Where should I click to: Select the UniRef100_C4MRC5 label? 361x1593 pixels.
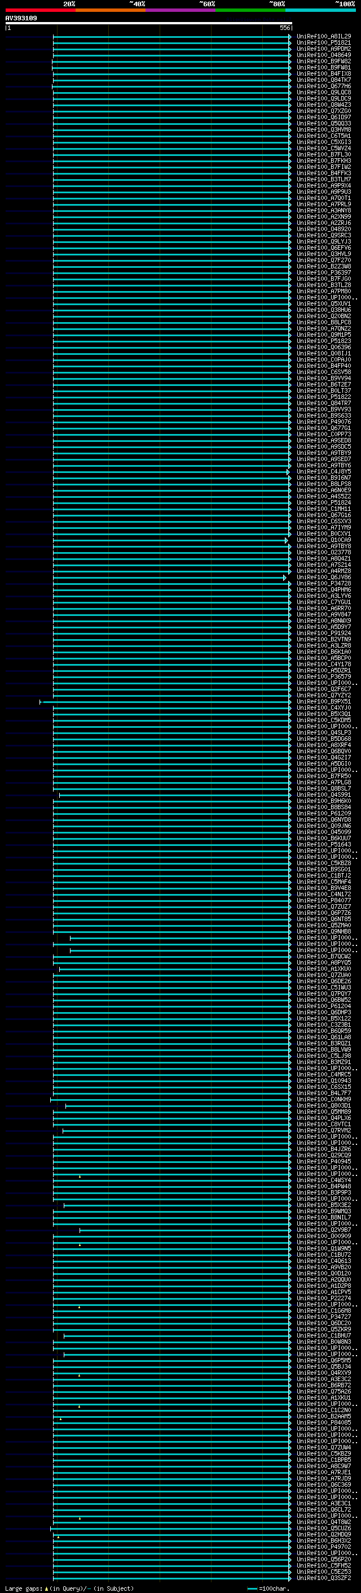[323, 1074]
